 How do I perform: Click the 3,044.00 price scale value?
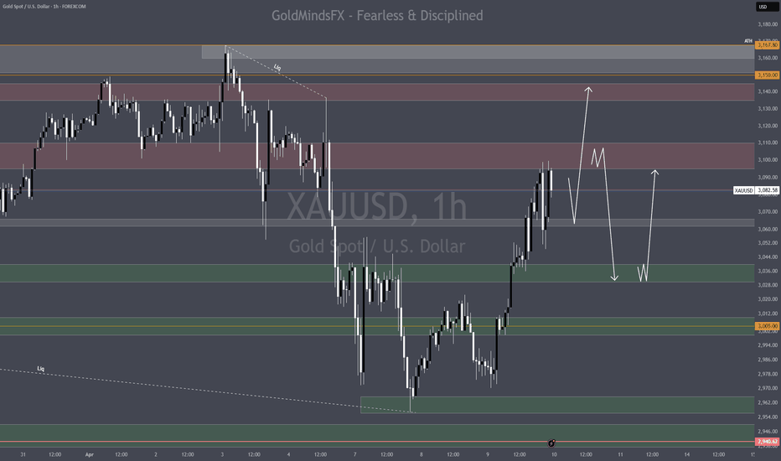768,257
